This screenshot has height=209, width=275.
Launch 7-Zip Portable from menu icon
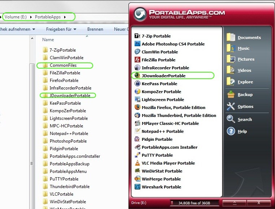pos(137,36)
